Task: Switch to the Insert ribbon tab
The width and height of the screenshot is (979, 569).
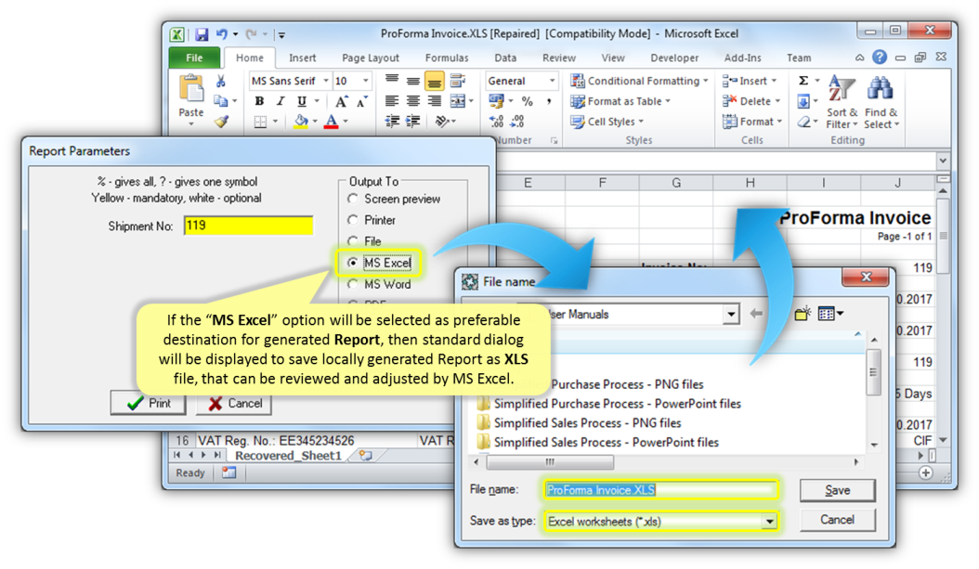Action: [x=302, y=58]
